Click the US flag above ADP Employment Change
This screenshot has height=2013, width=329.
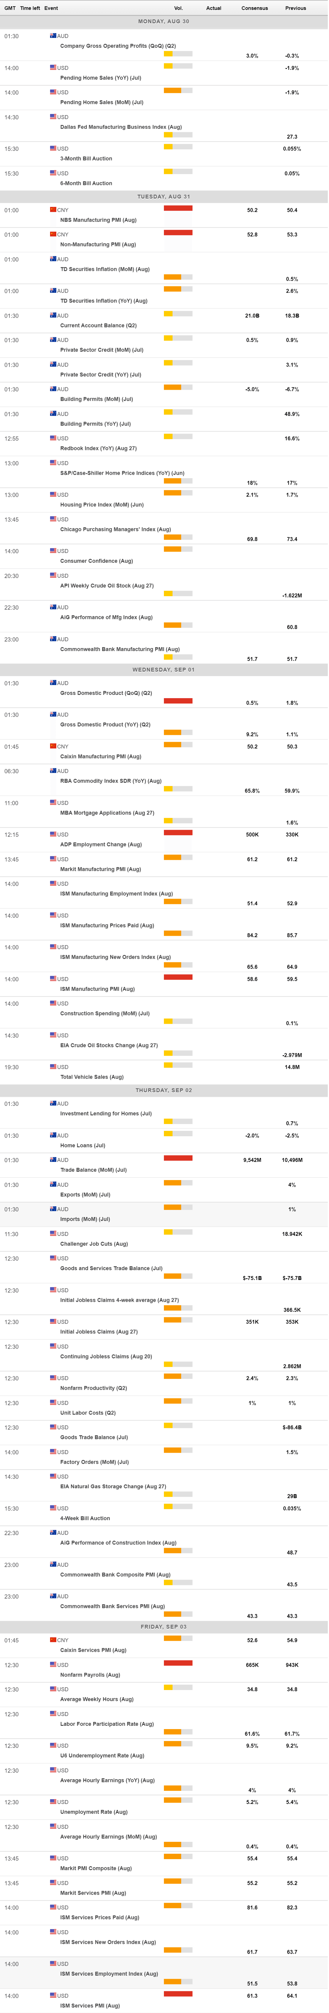[53, 834]
